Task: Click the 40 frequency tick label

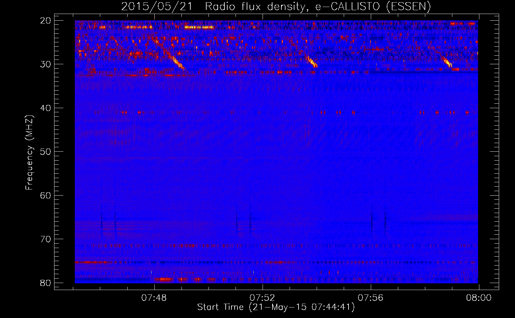Action: click(46, 108)
